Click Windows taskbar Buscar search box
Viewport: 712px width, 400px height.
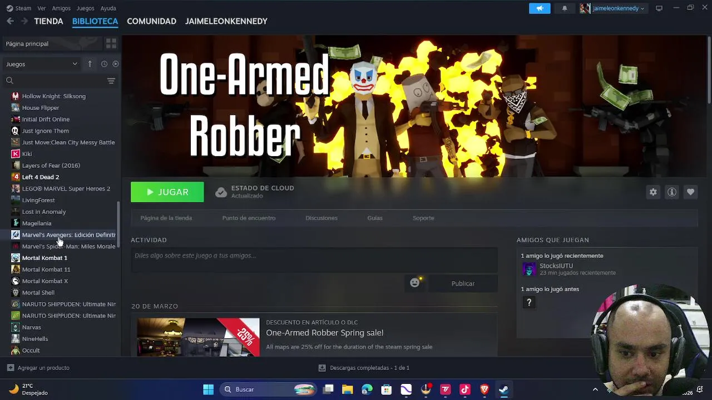click(x=269, y=389)
